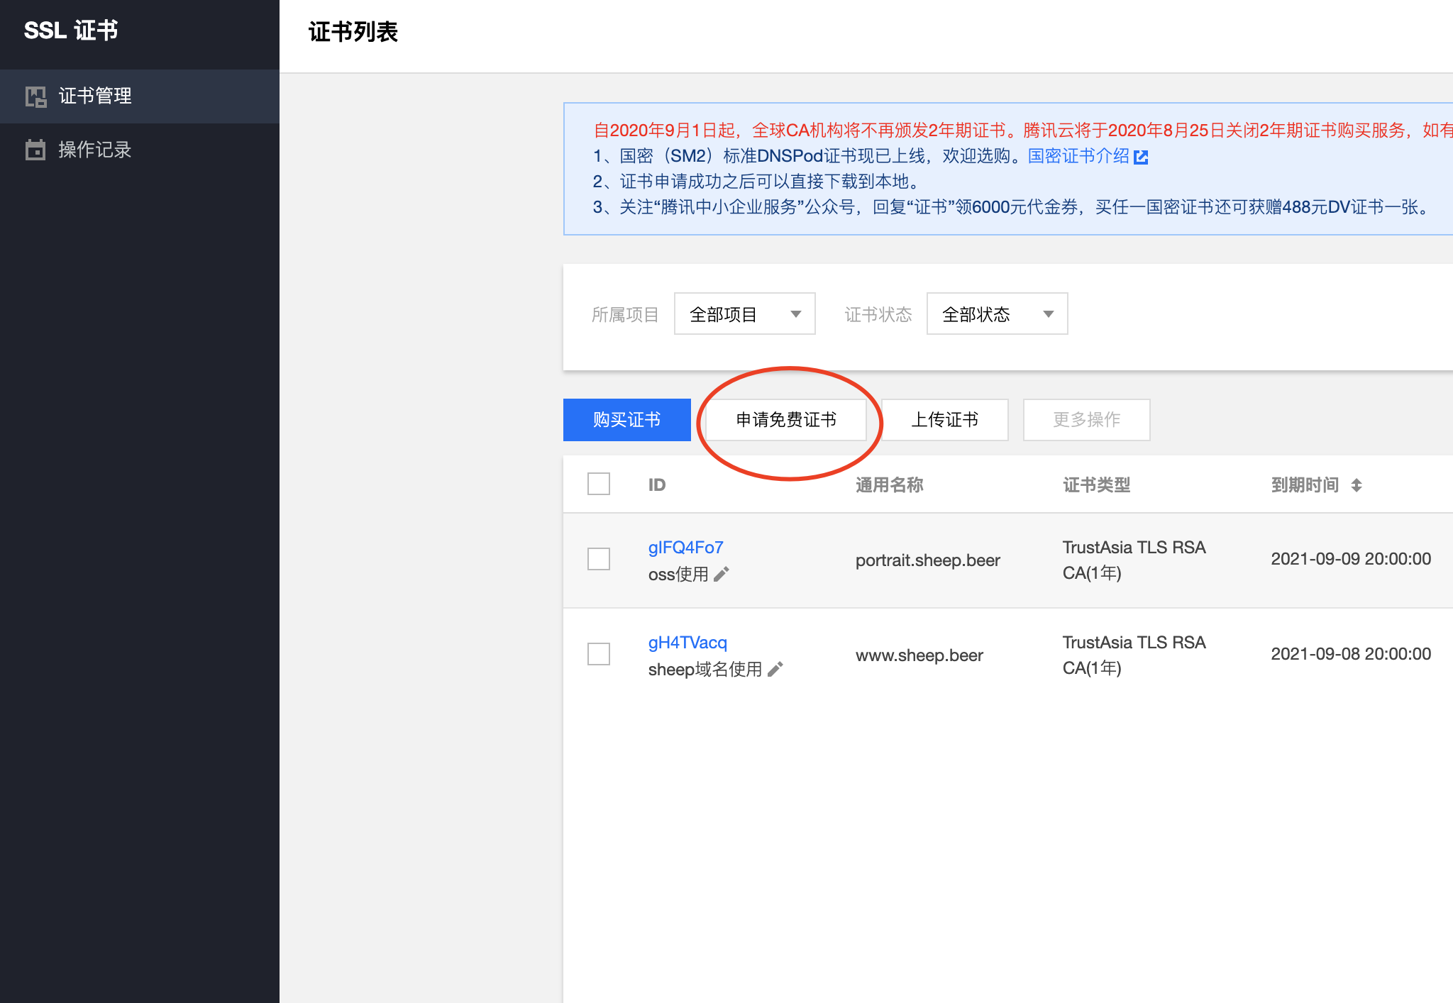Check the box for certificate gH4TVacq
The height and width of the screenshot is (1003, 1453).
599,654
